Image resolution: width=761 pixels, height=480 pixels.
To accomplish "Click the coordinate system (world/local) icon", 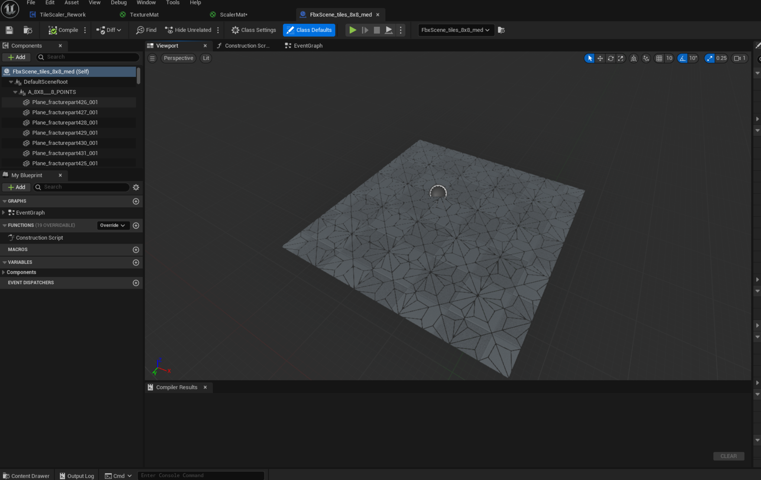I will pyautogui.click(x=634, y=58).
